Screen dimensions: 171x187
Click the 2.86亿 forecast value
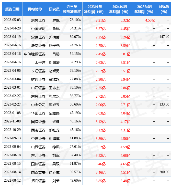[126, 88]
